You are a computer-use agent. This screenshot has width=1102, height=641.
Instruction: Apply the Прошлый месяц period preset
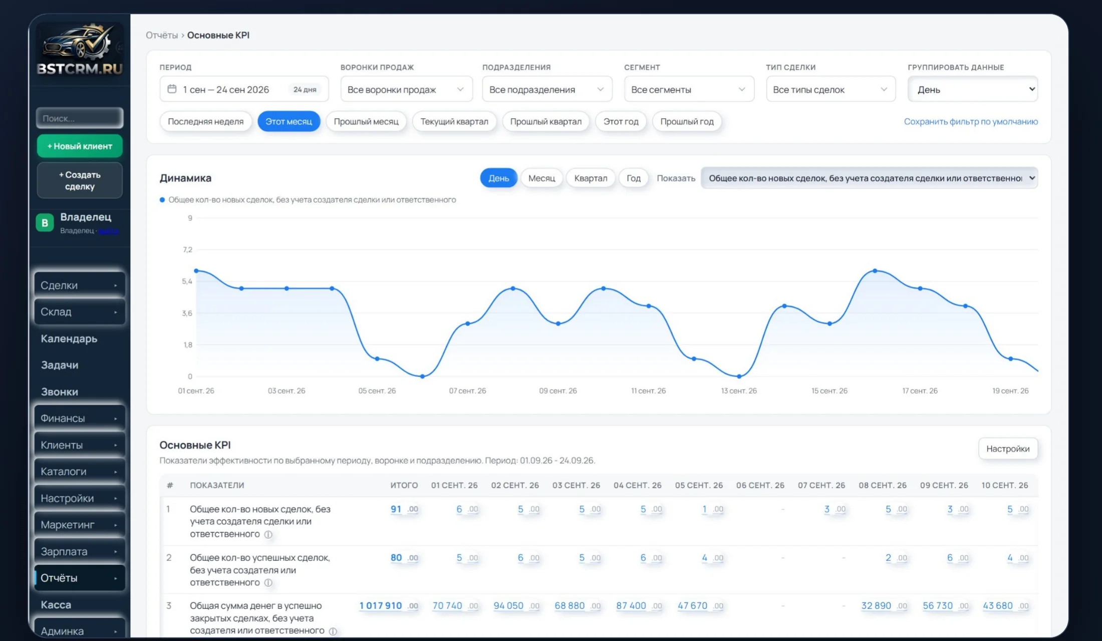pyautogui.click(x=366, y=122)
